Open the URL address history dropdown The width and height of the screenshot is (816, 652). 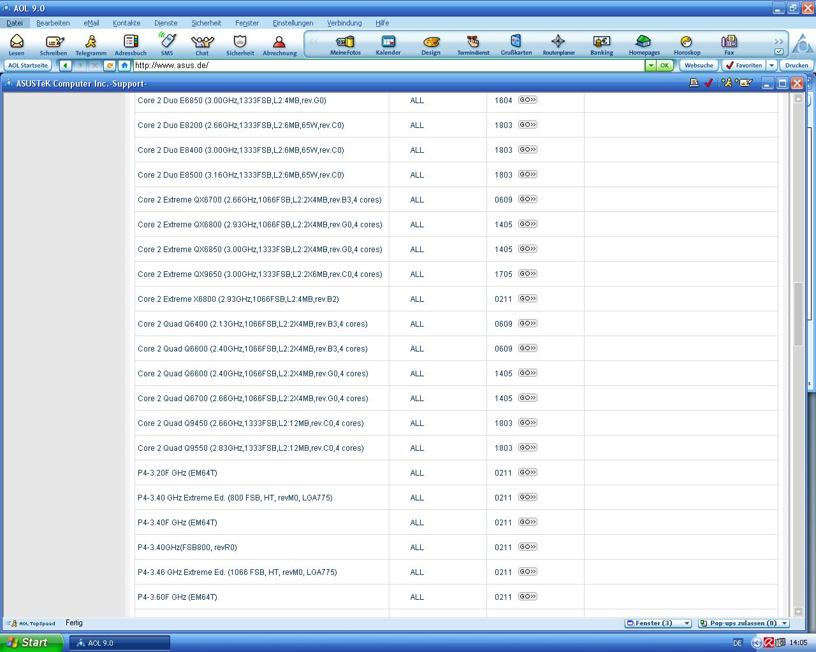pyautogui.click(x=651, y=66)
